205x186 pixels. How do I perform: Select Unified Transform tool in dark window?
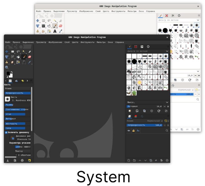click(7, 57)
